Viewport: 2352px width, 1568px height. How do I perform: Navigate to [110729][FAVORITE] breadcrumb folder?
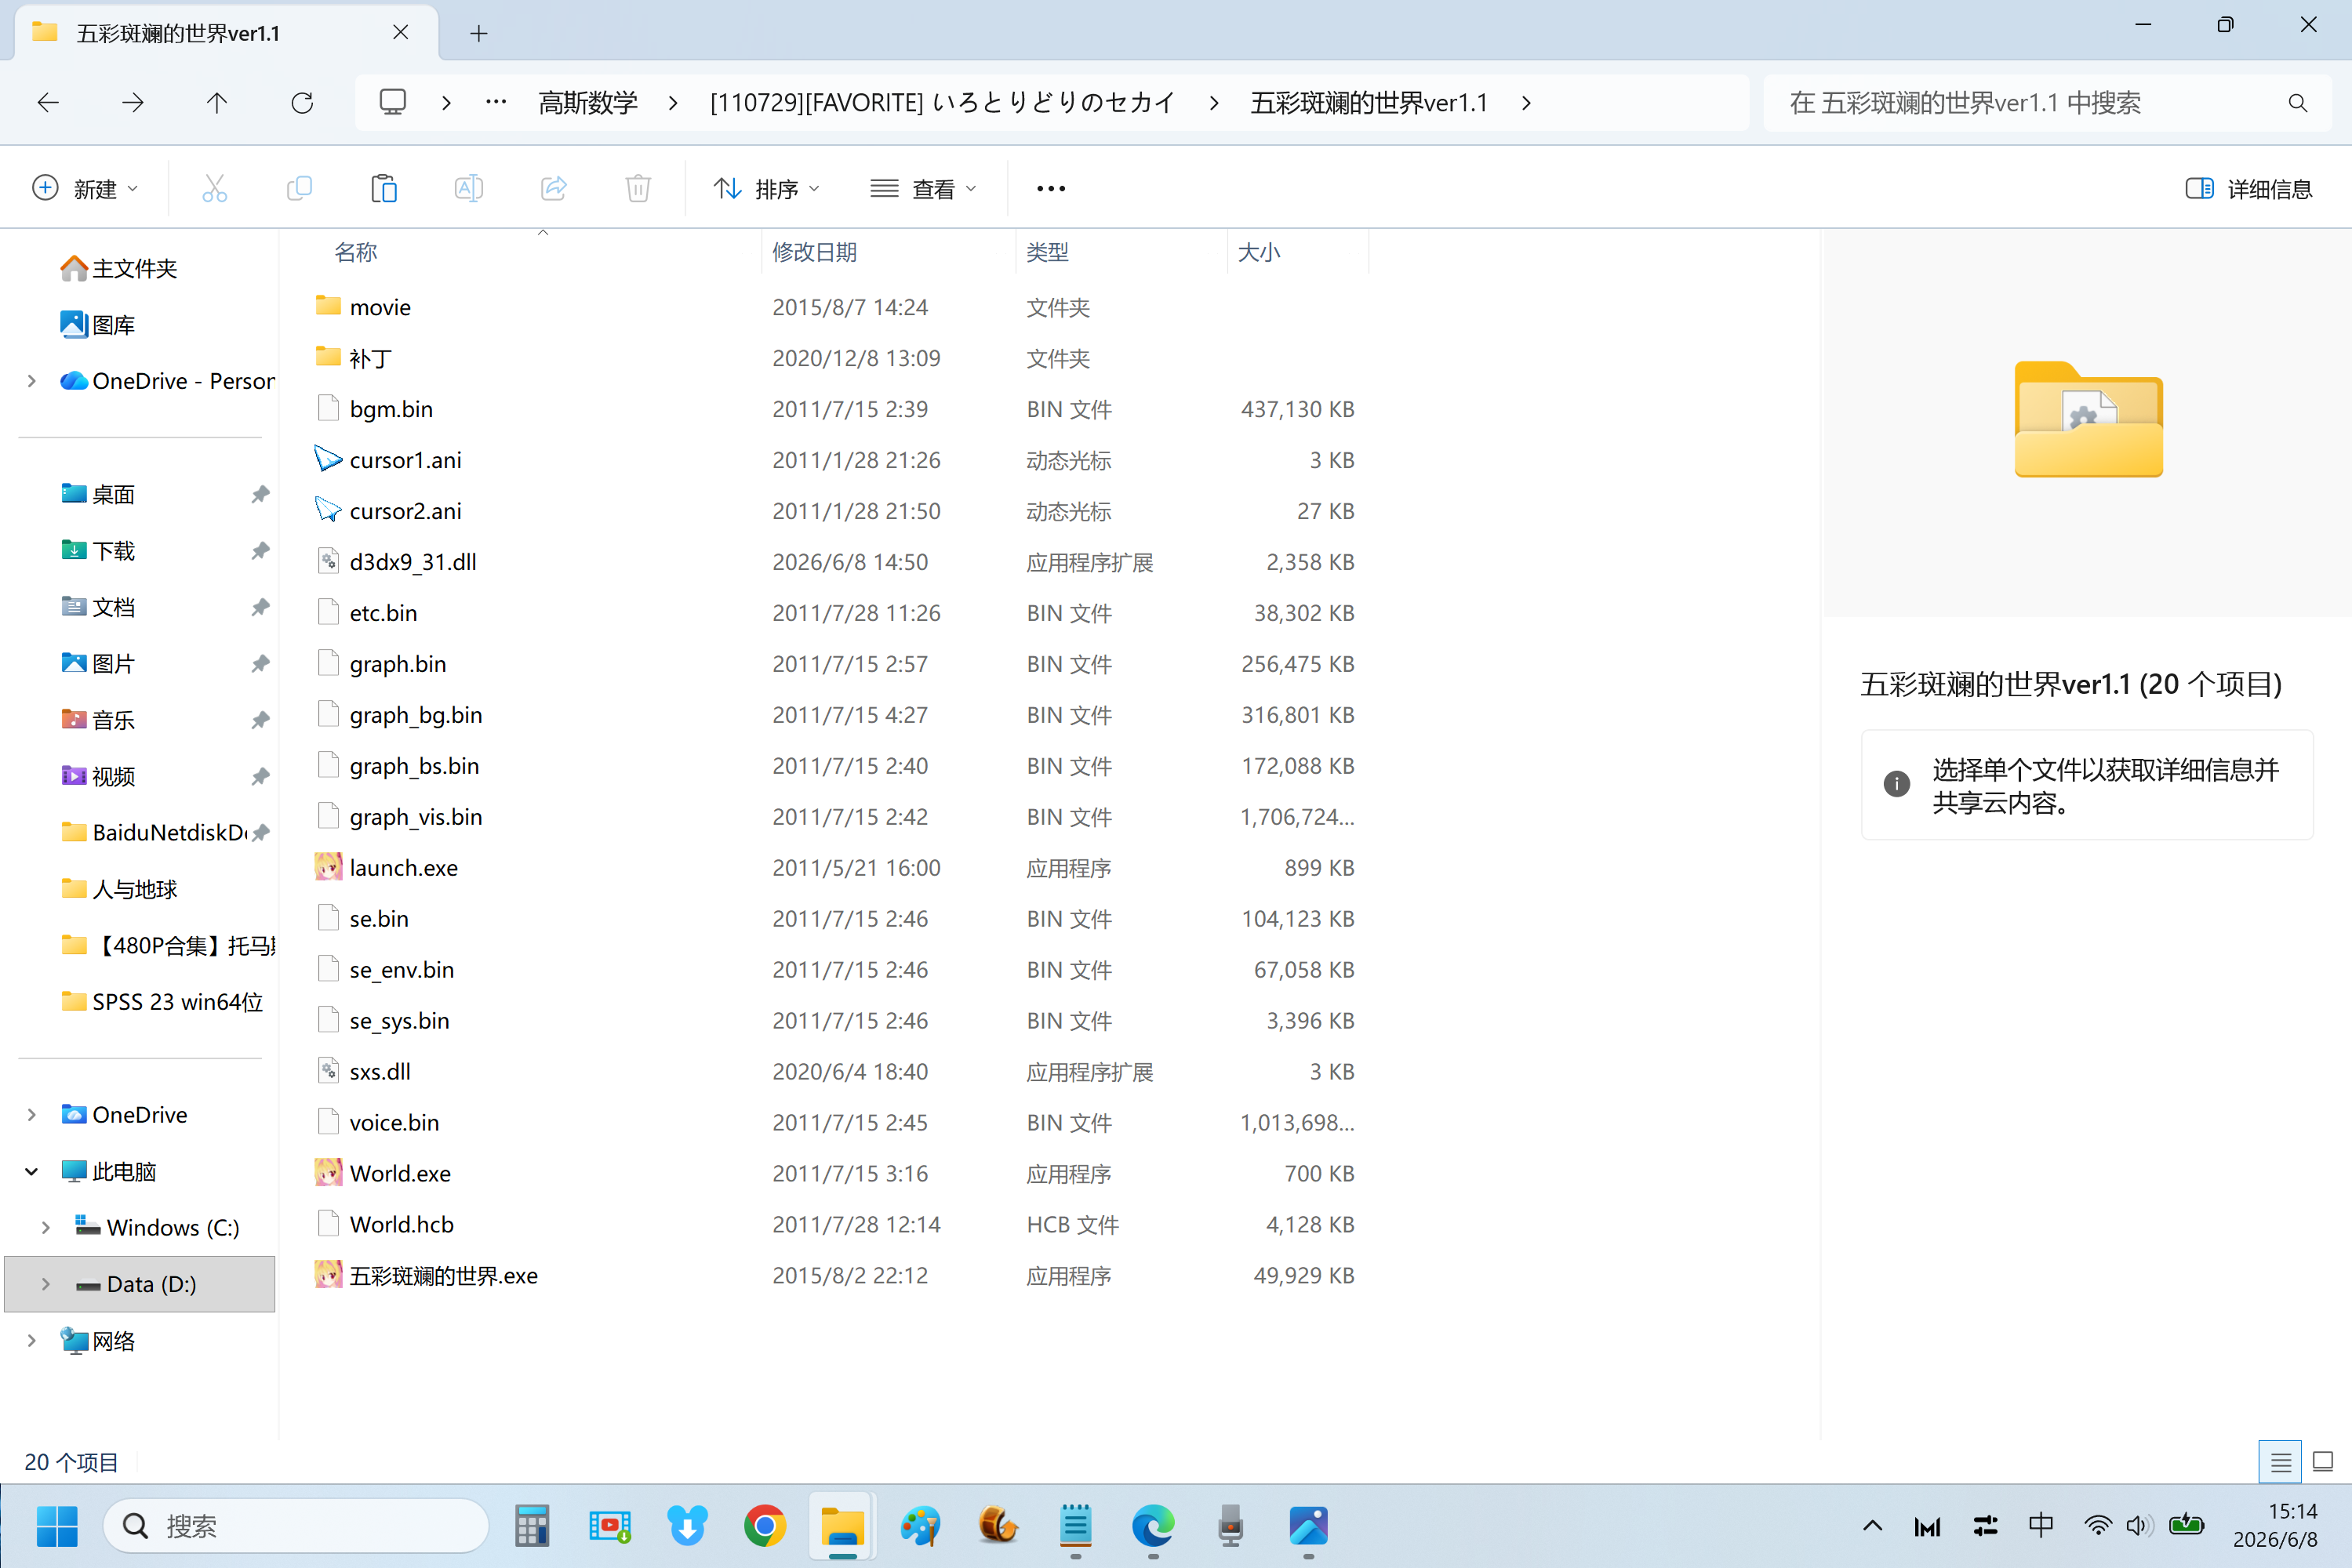pyautogui.click(x=943, y=102)
